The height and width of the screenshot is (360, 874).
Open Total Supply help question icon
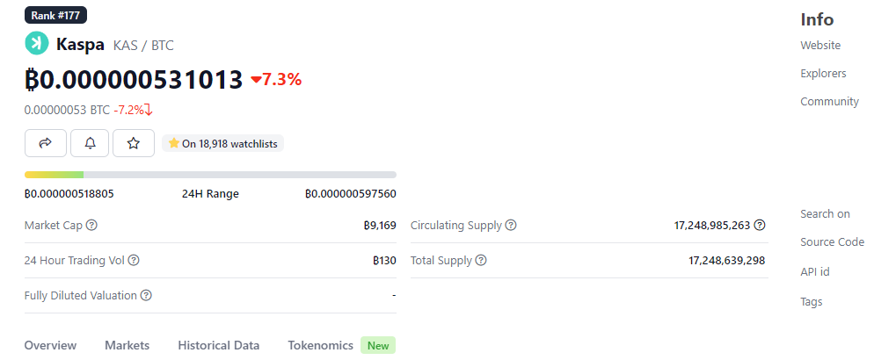tap(481, 260)
